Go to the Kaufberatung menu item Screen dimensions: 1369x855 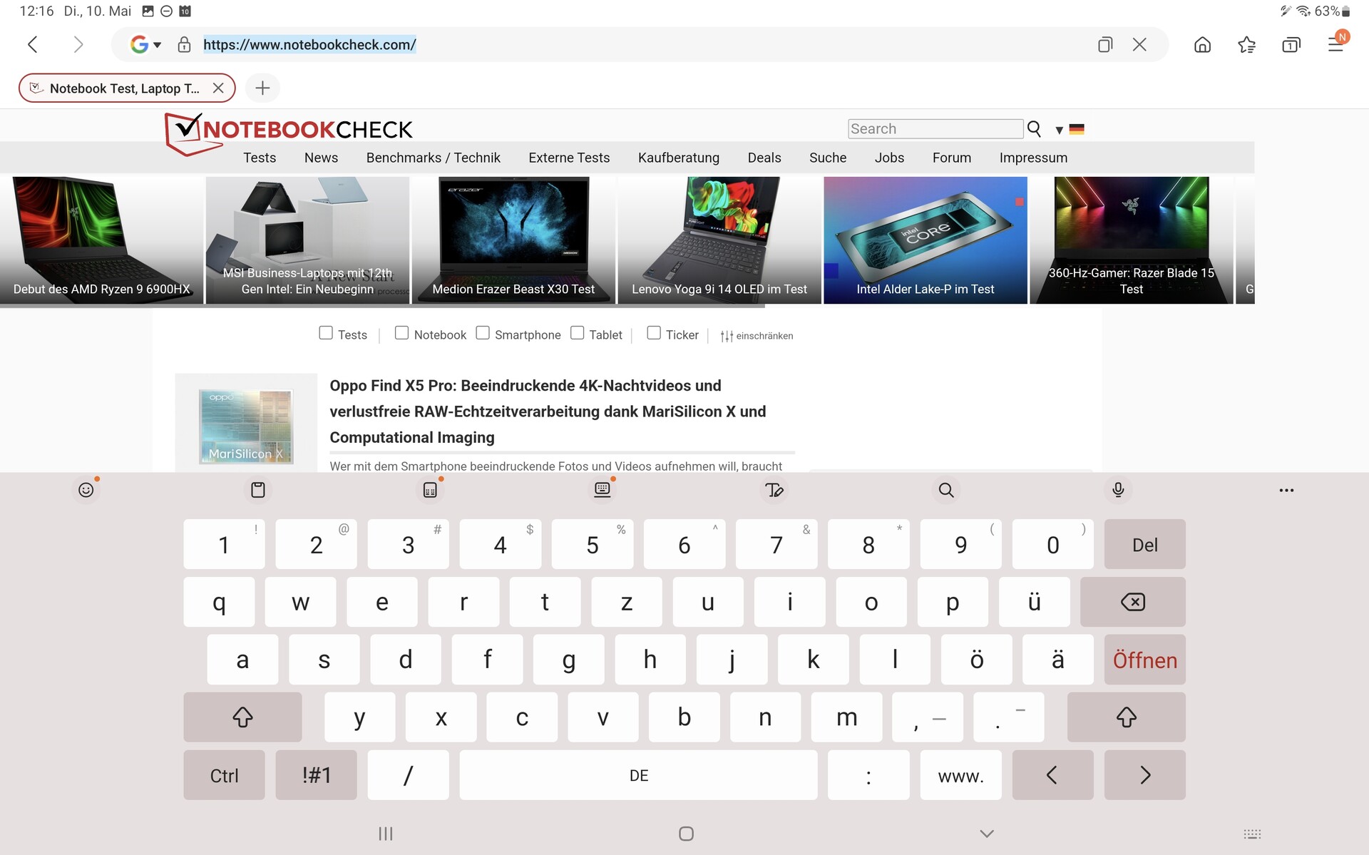pyautogui.click(x=678, y=158)
